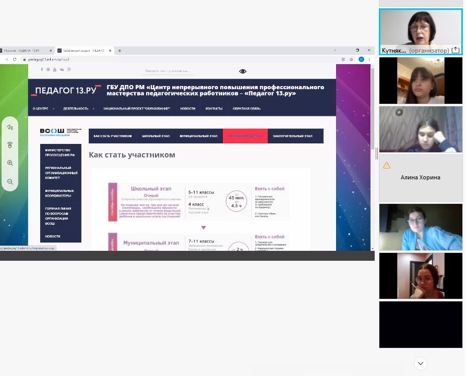Image resolution: width=466 pixels, height=376 pixels.
Task: Click the warning triangle on Алина Хорина tile
Action: tap(387, 166)
